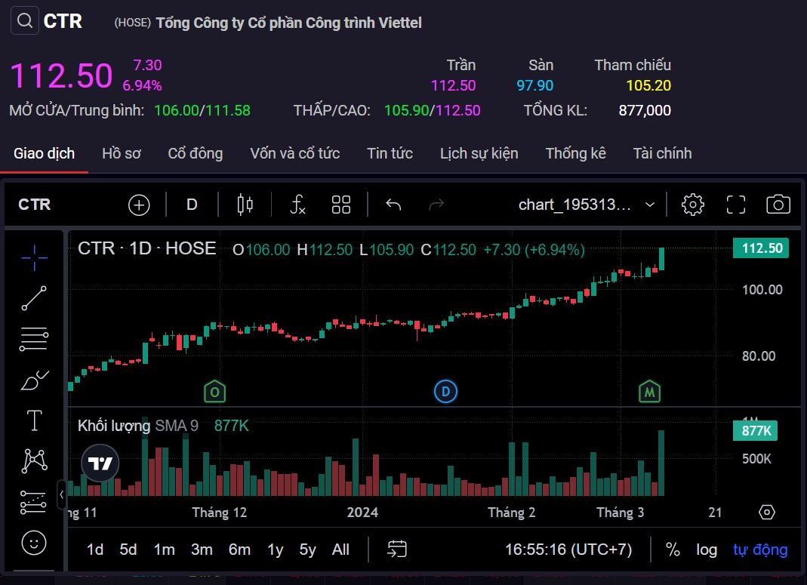
Task: Set chart range to 6m
Action: (x=239, y=550)
